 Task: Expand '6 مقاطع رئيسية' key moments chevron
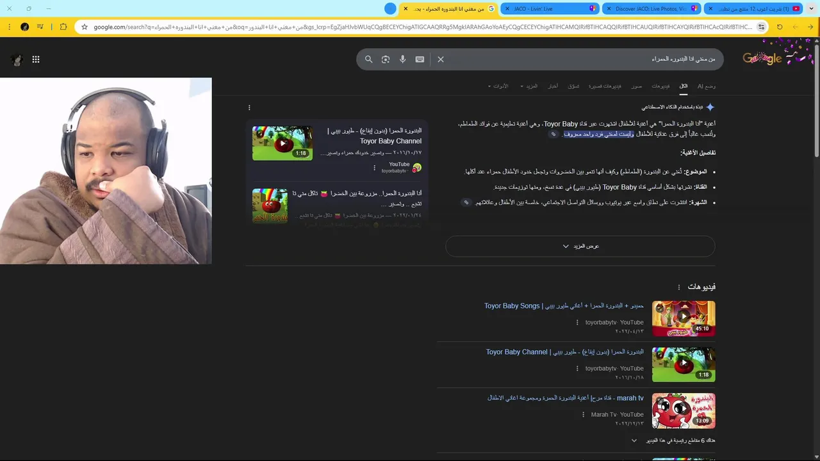click(634, 441)
